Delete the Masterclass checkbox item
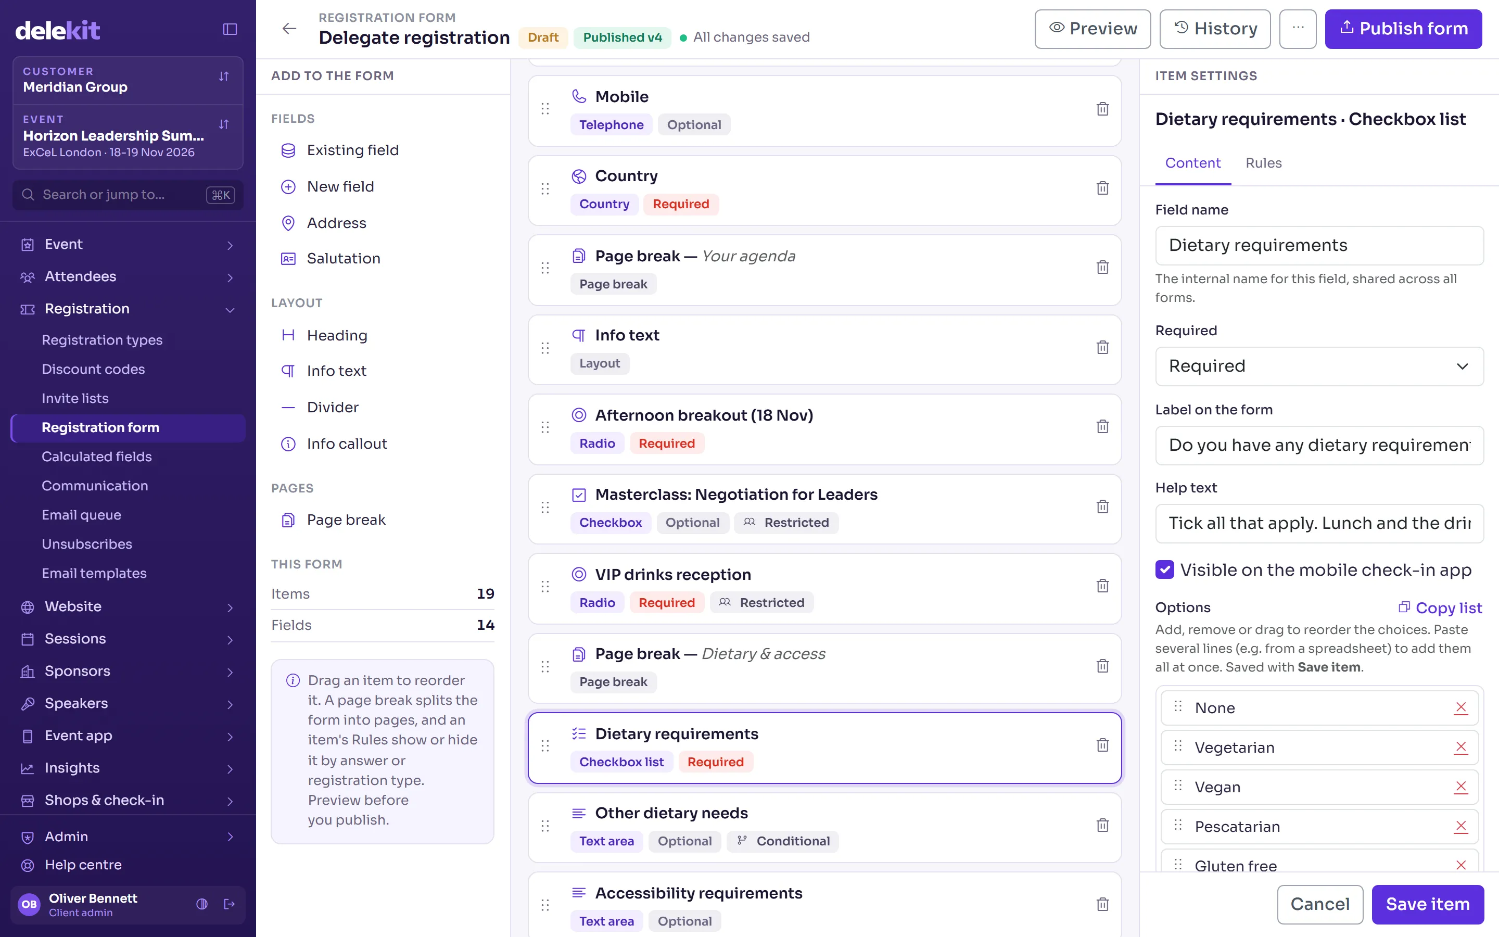 [x=1102, y=507]
